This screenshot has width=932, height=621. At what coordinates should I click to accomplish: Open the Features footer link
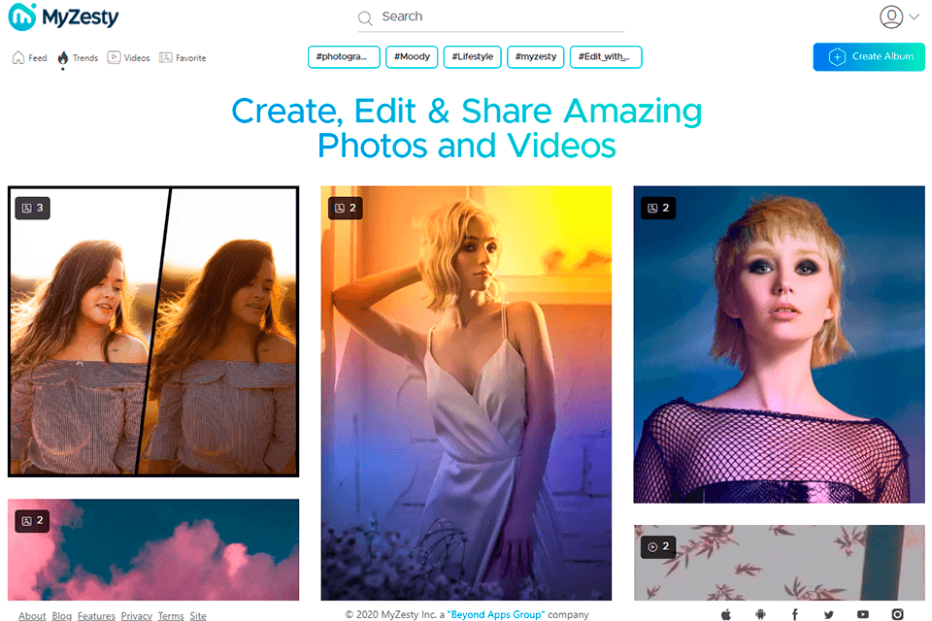(x=96, y=615)
